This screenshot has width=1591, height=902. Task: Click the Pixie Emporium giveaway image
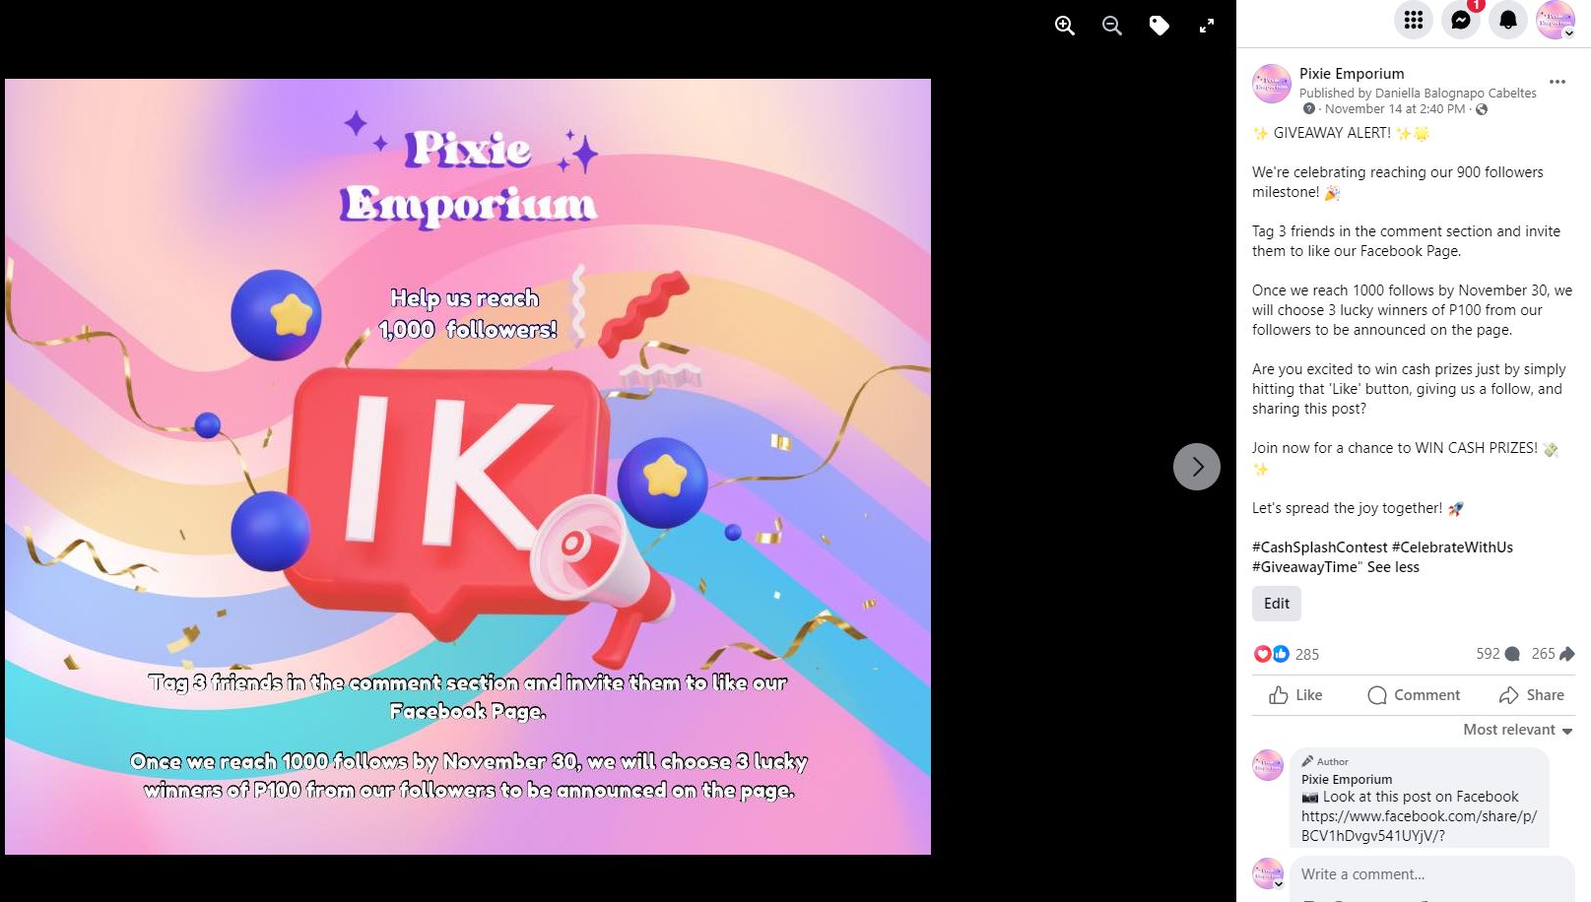click(468, 467)
